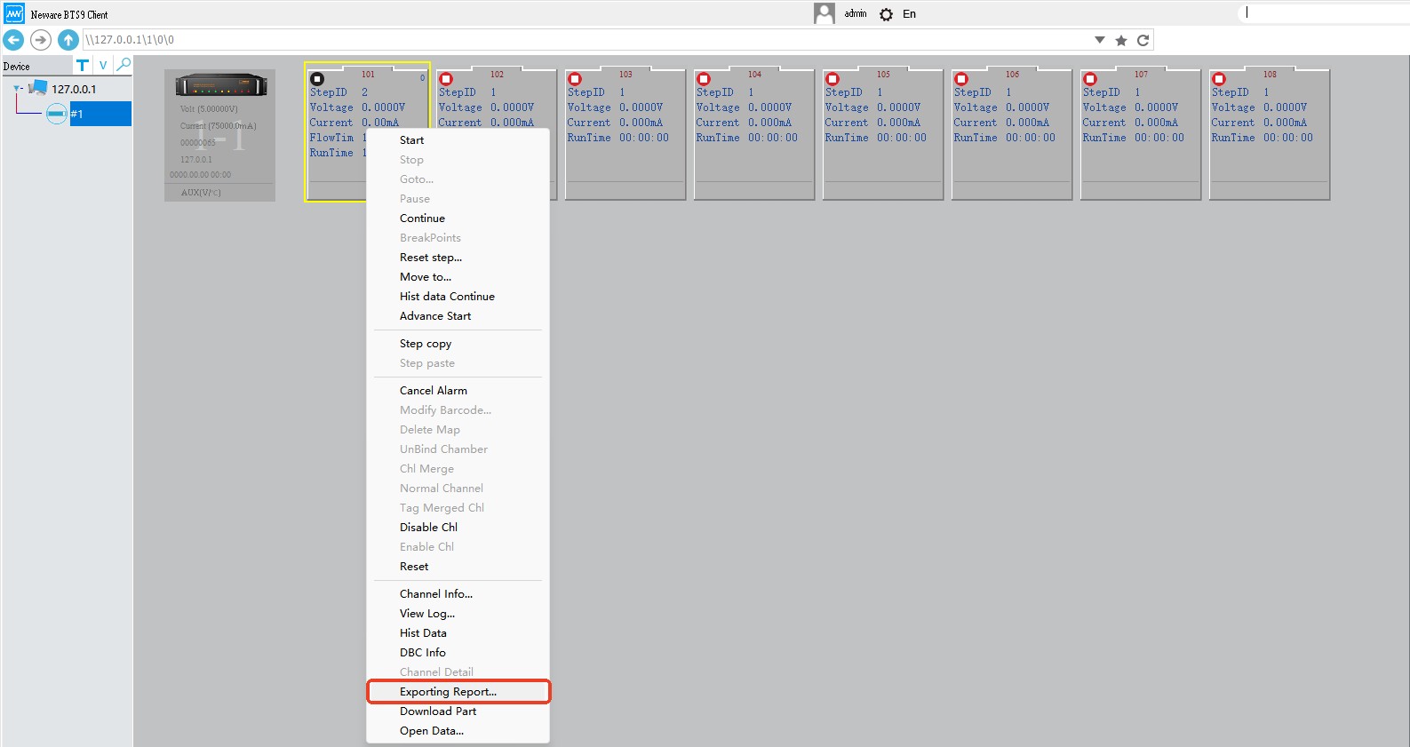Open the admin user profile icon
Viewport: 1410px width, 747px height.
824,13
